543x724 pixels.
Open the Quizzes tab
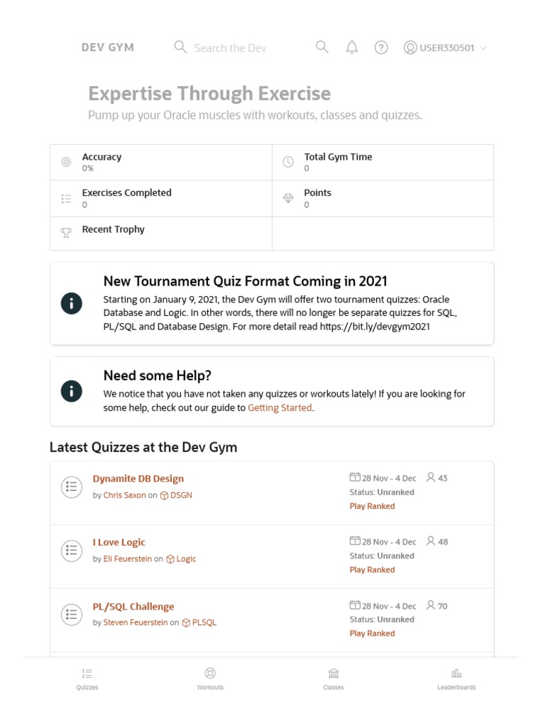click(x=87, y=679)
